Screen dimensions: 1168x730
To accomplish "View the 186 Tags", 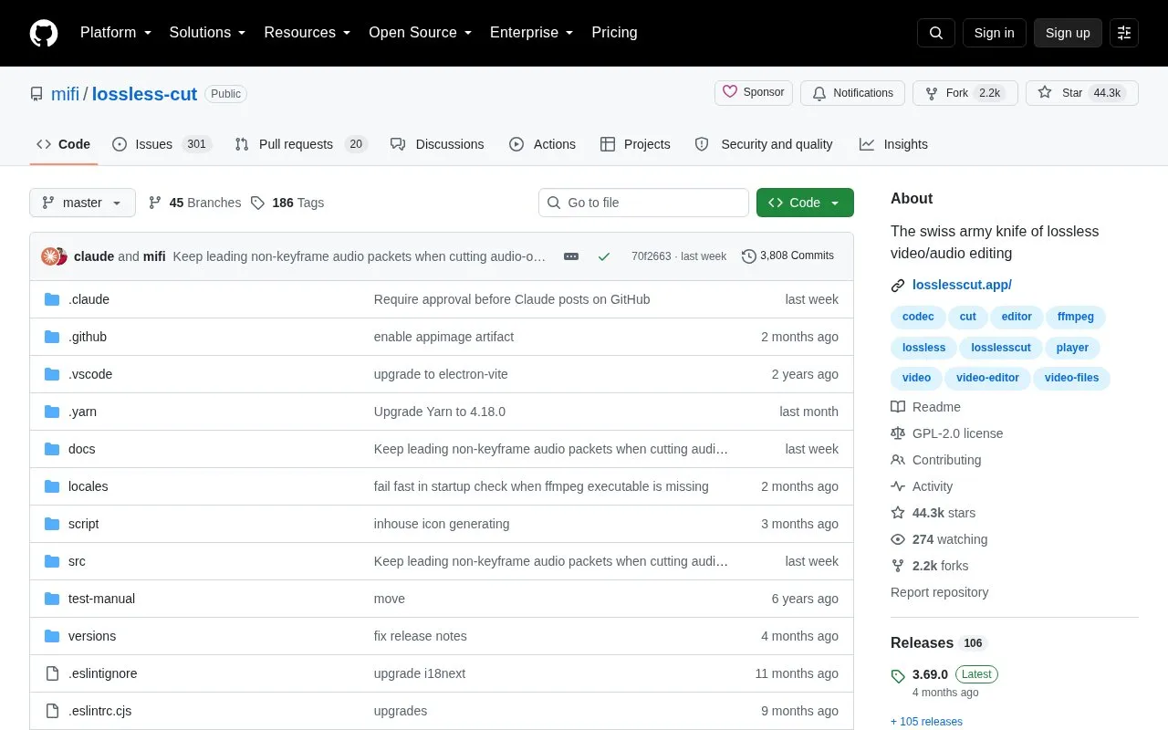I will (x=287, y=203).
